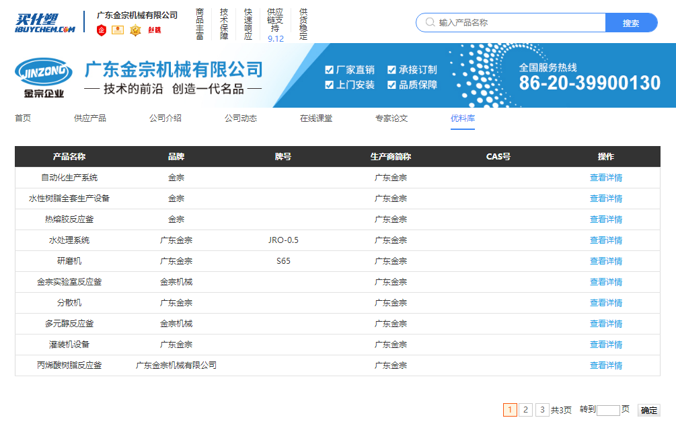Click the 产品名称 column header
Viewport: 676px width, 422px height.
pyautogui.click(x=69, y=157)
